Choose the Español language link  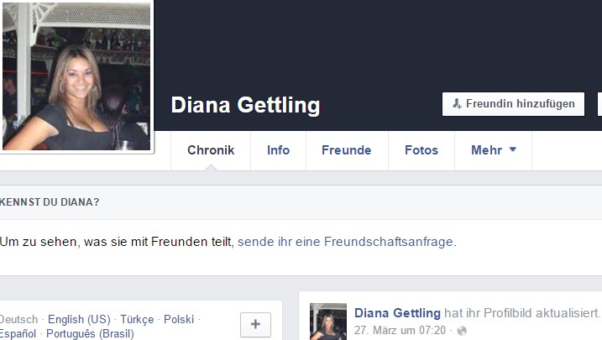pos(18,333)
